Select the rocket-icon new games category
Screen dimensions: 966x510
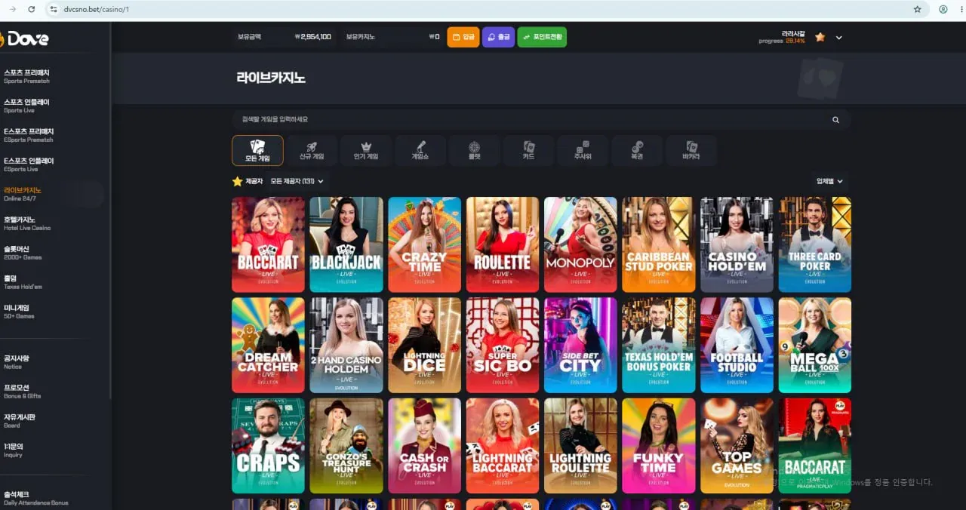[312, 150]
